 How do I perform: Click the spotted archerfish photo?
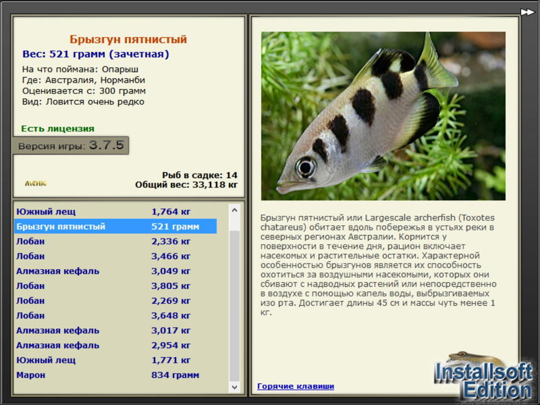(383, 116)
